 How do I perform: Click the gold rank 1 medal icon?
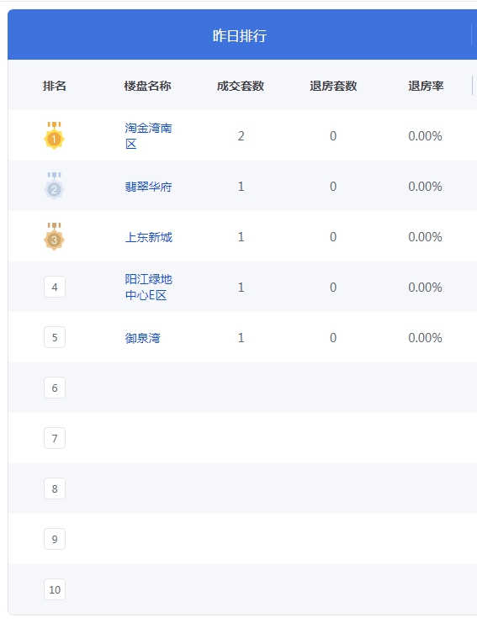tap(54, 135)
